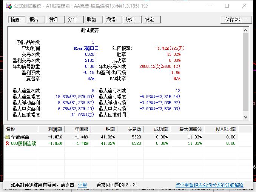Click the 测试摘要 heading text
The width and height of the screenshot is (256, 192).
pos(89,30)
